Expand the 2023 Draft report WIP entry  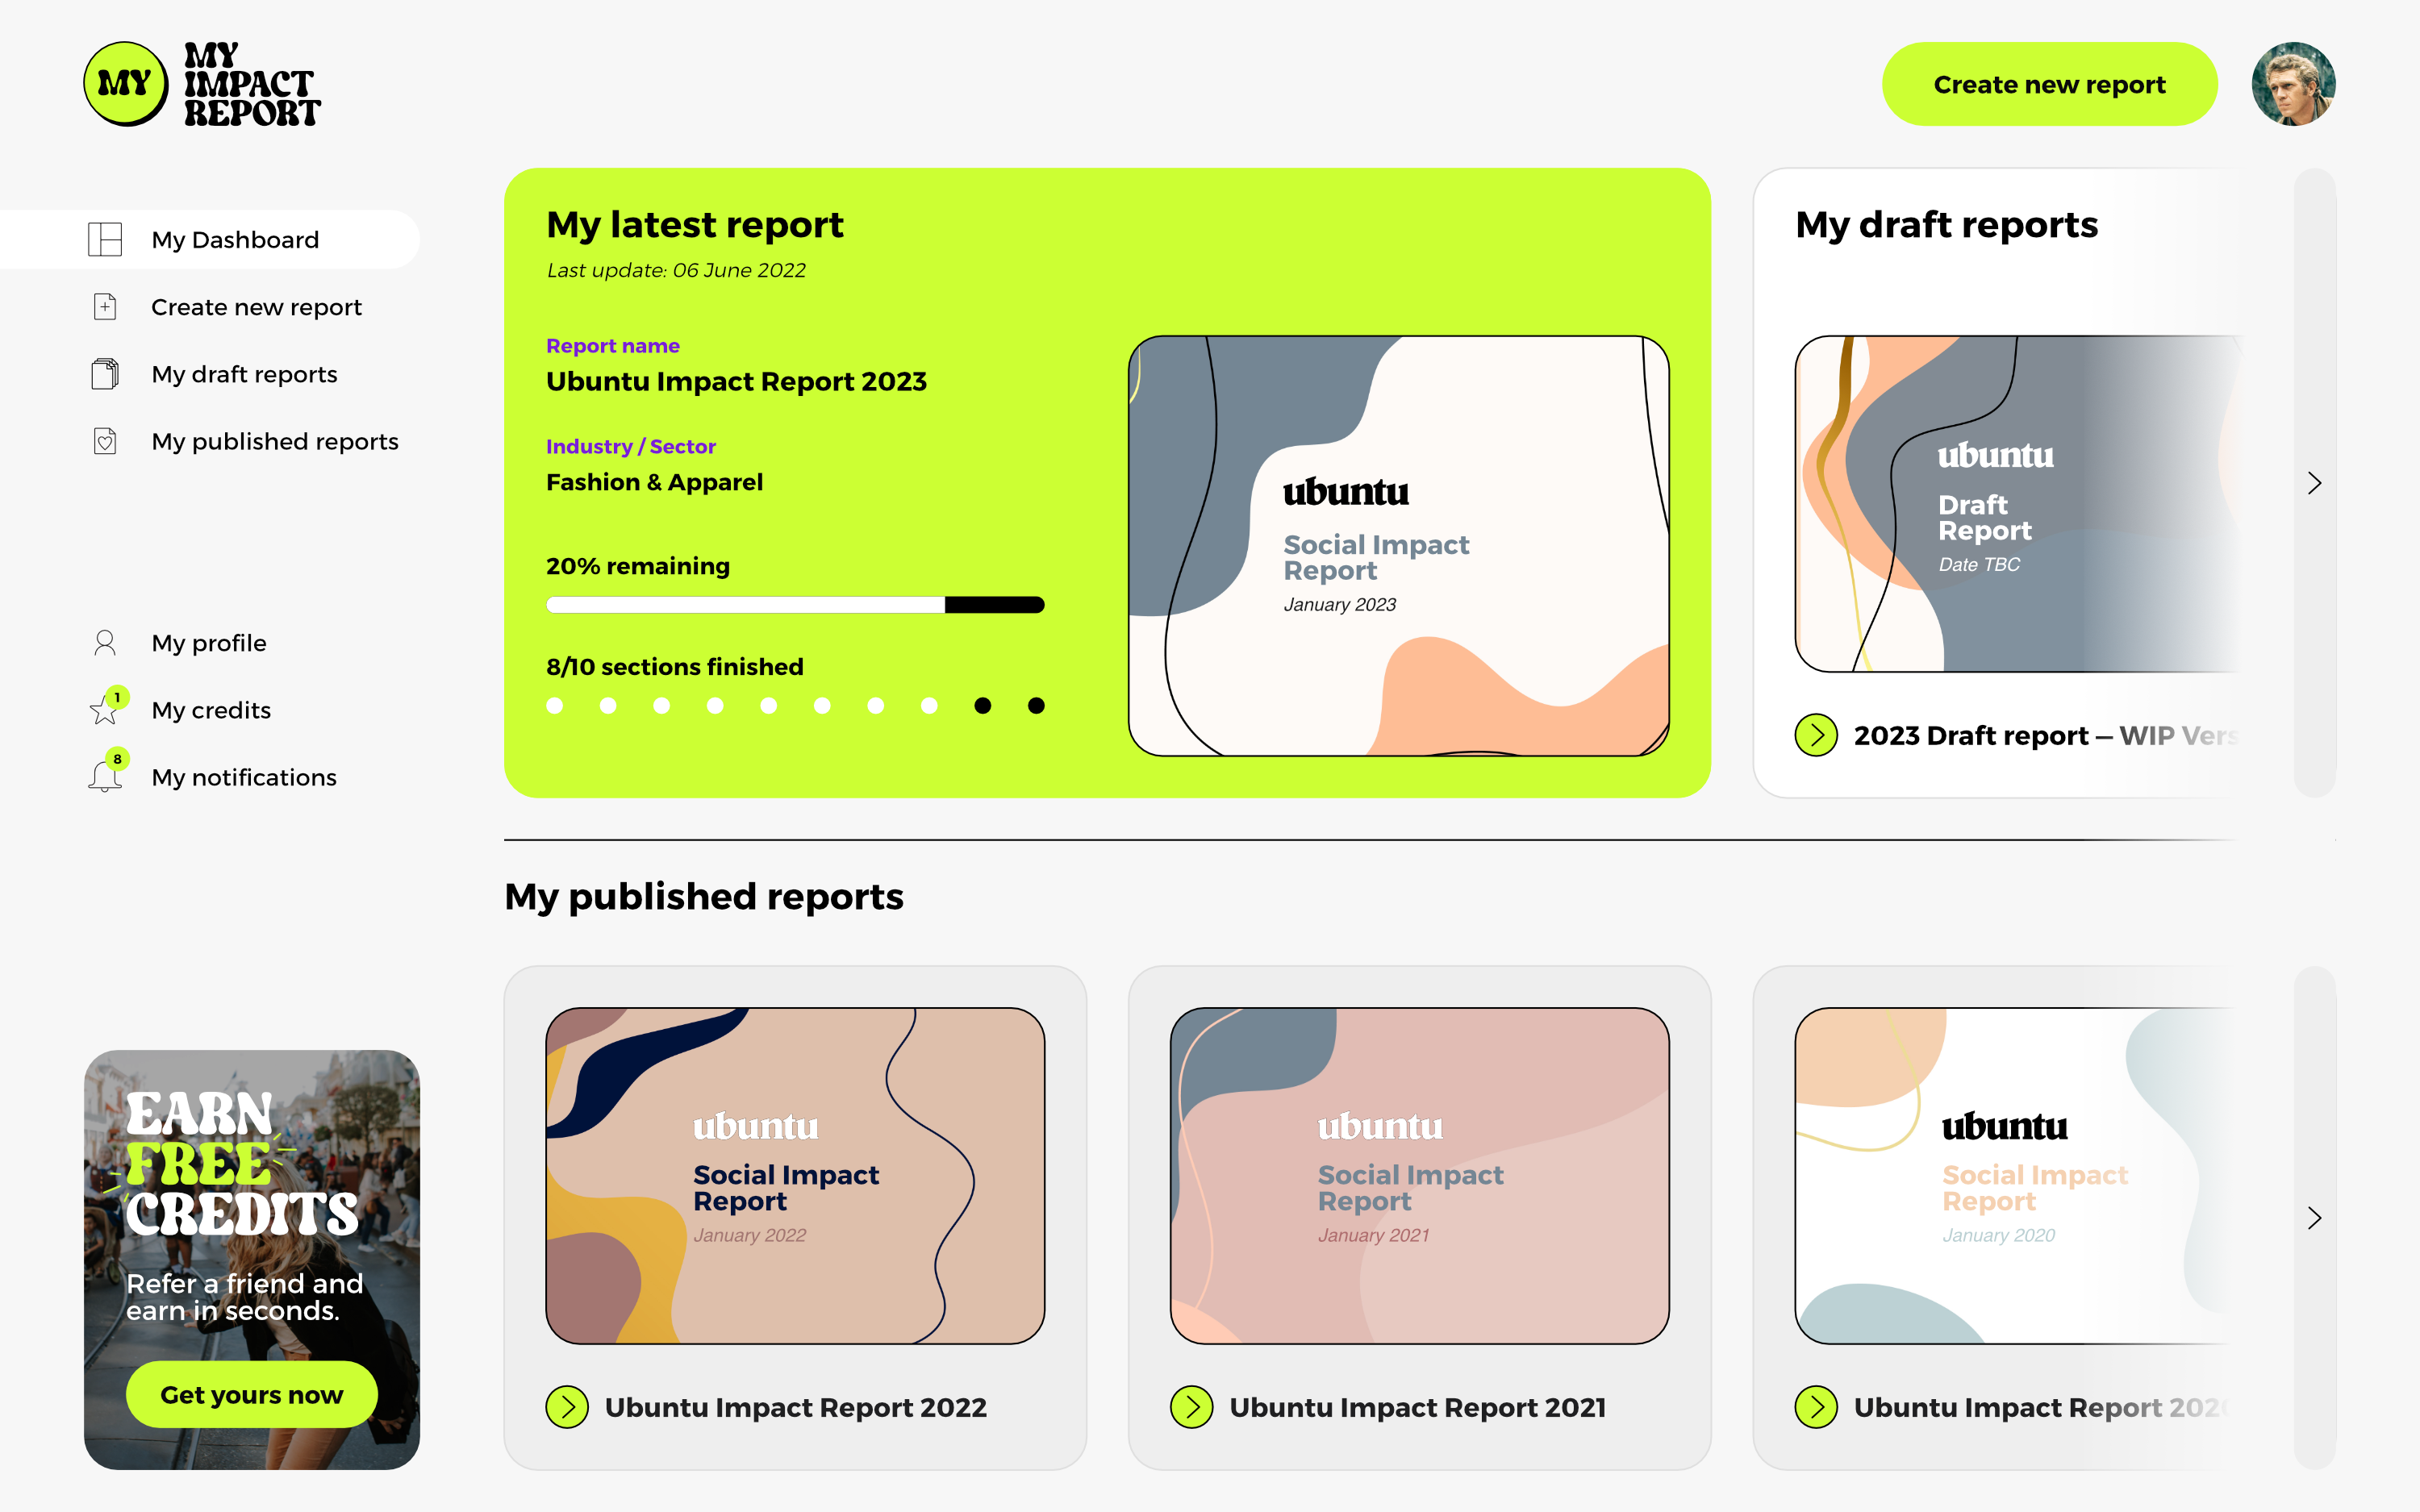pyautogui.click(x=1817, y=731)
